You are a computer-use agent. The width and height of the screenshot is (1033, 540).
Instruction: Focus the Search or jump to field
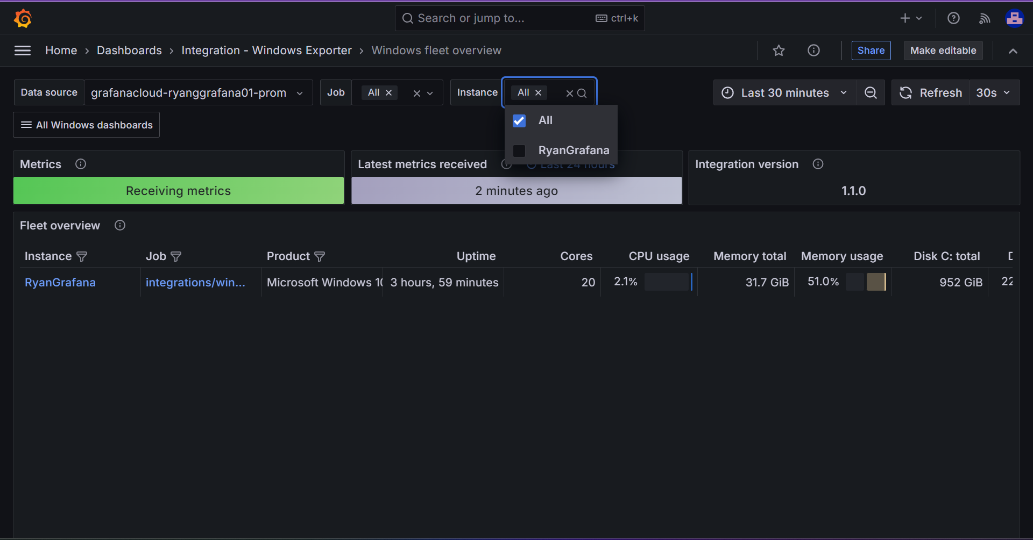pos(520,18)
